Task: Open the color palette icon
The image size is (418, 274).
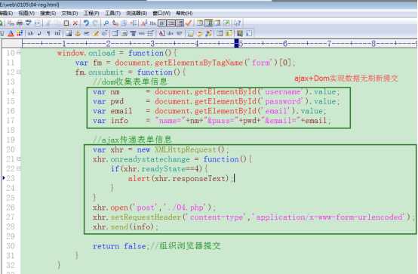Action: point(20,33)
